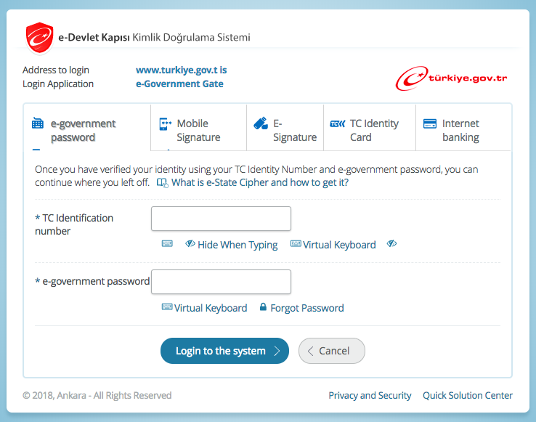
Task: Click the Internet banking card icon
Action: [429, 123]
